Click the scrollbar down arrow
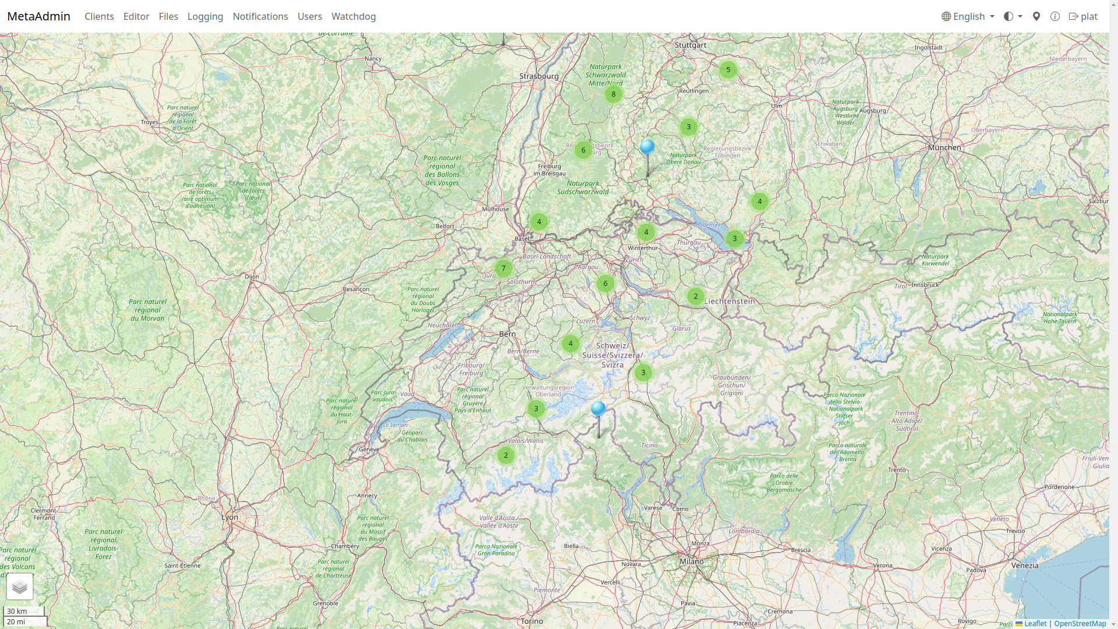 [x=1113, y=625]
